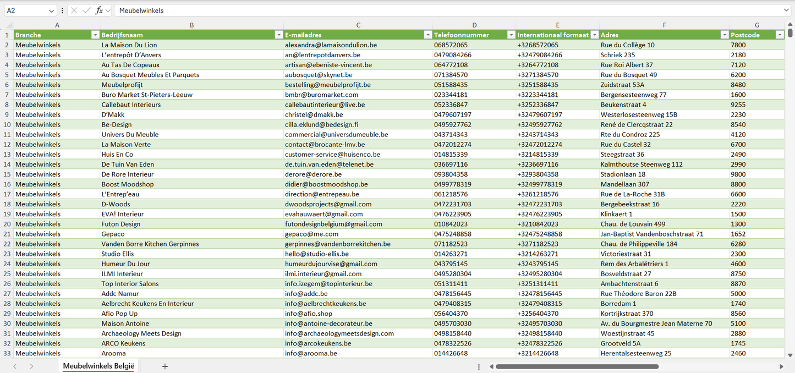Open the Name Box dropdown arrow
The height and width of the screenshot is (373, 795).
coord(51,10)
